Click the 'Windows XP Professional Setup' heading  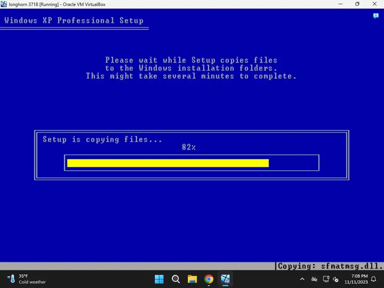[74, 20]
